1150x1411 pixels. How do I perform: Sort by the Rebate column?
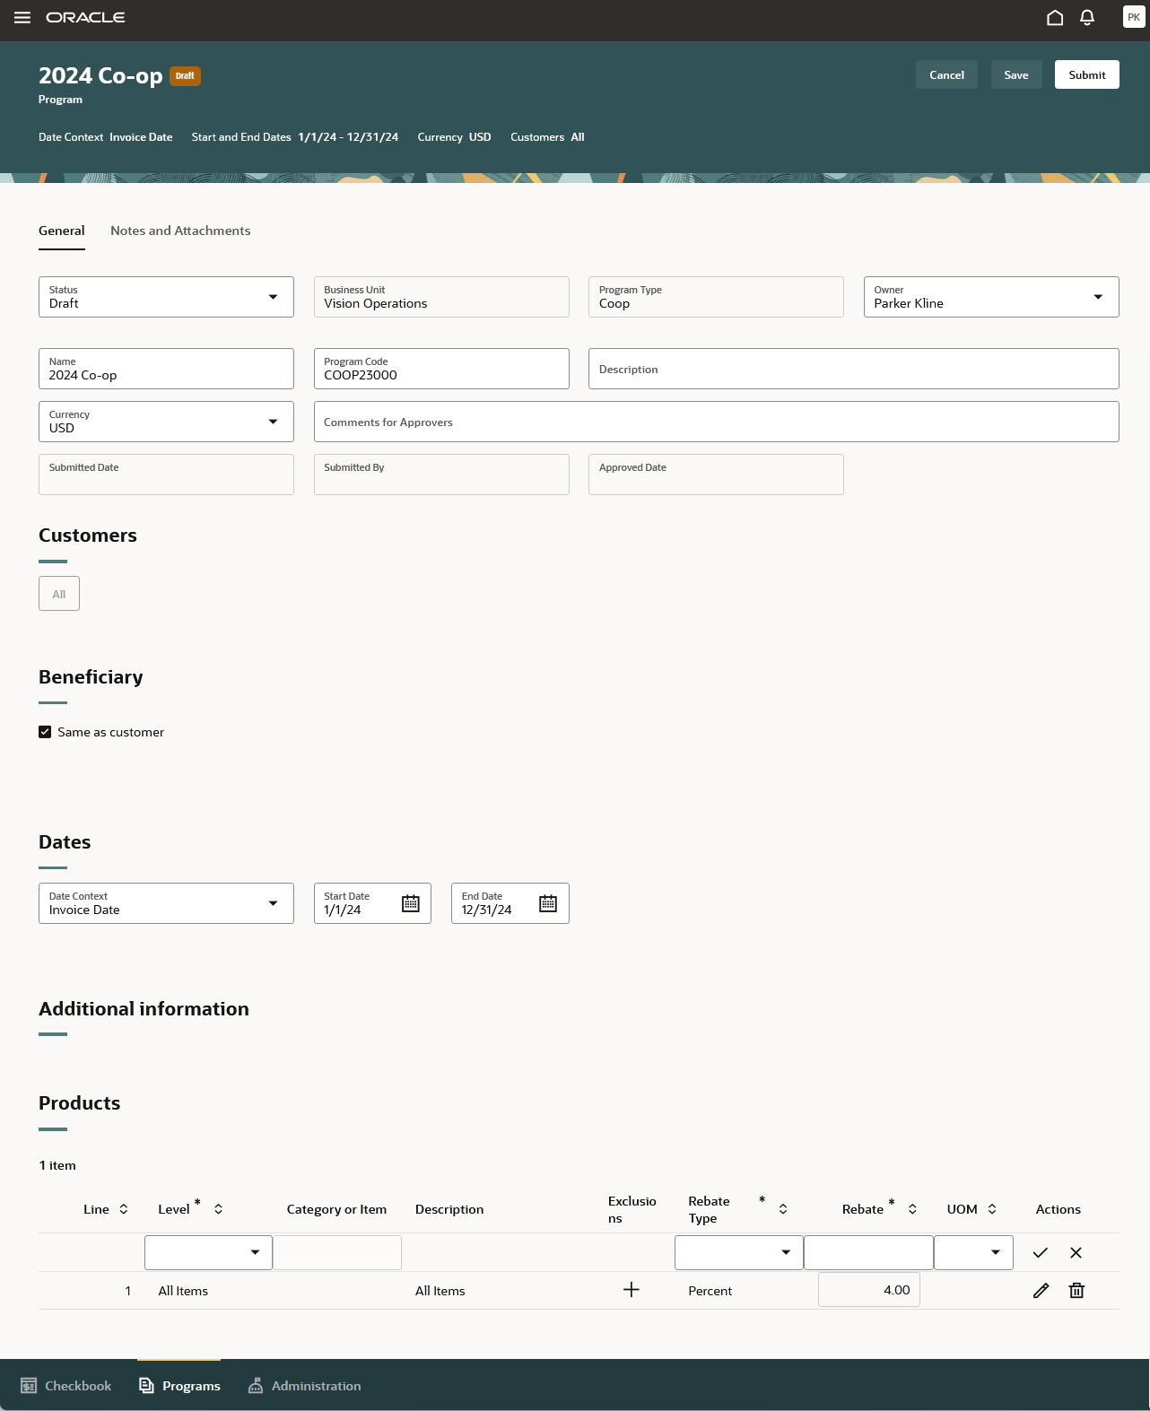912,1209
